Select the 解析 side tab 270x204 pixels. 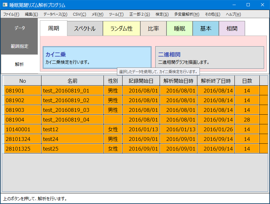tap(19, 64)
